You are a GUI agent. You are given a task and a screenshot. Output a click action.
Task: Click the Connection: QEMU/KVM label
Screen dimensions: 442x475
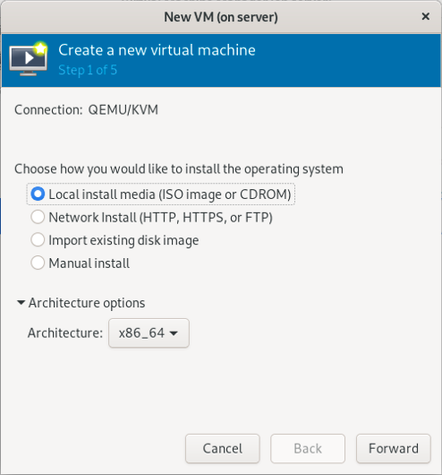(86, 109)
